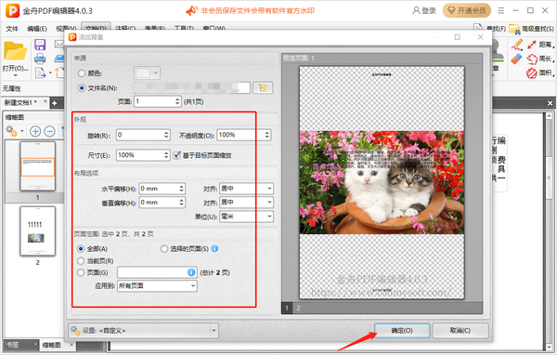The image size is (557, 355).
Task: Click the settings gear icon at dialog bottom
Action: pyautogui.click(x=75, y=330)
